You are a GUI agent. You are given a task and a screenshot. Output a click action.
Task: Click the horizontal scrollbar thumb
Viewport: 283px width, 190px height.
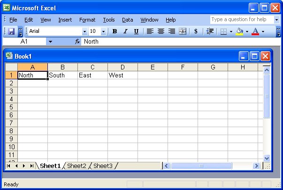[201, 166]
